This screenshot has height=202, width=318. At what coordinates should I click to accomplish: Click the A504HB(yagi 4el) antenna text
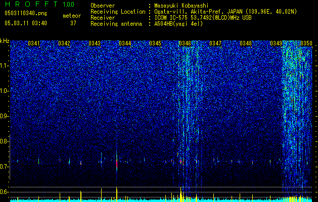(x=178, y=24)
